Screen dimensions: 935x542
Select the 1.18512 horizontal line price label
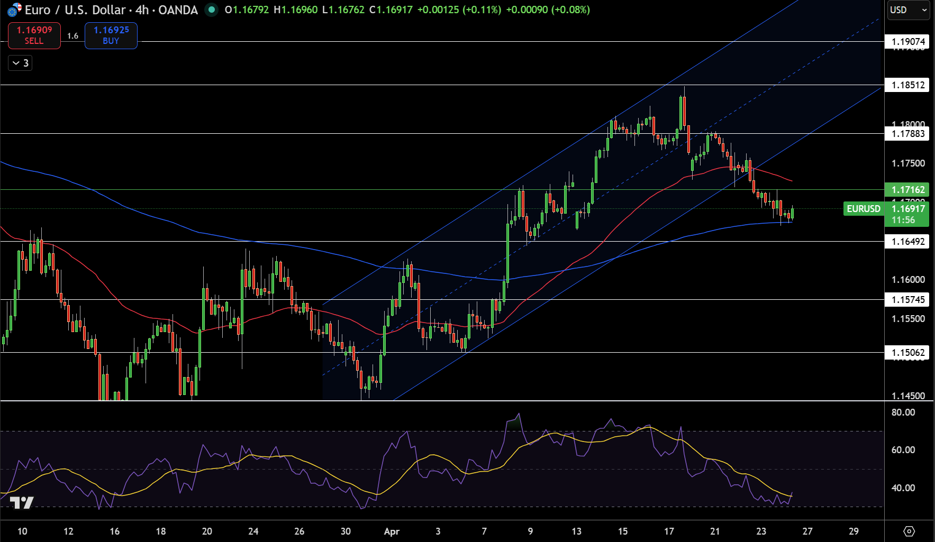pos(908,85)
